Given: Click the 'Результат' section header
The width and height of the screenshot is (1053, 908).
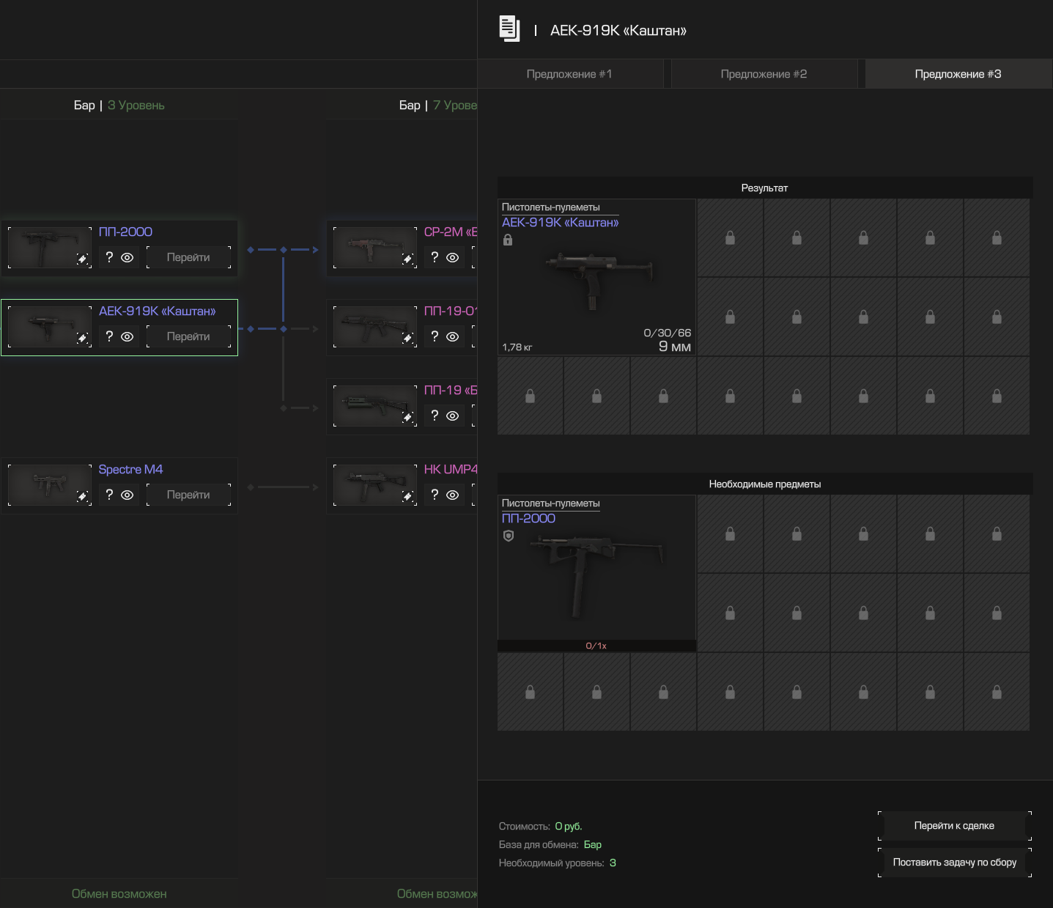Looking at the screenshot, I should [764, 188].
